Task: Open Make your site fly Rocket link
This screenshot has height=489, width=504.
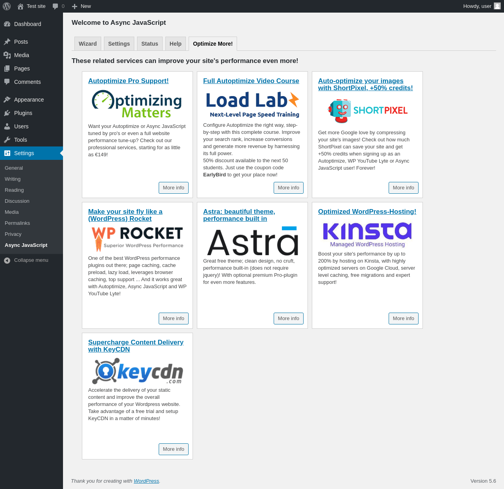Action: (125, 215)
